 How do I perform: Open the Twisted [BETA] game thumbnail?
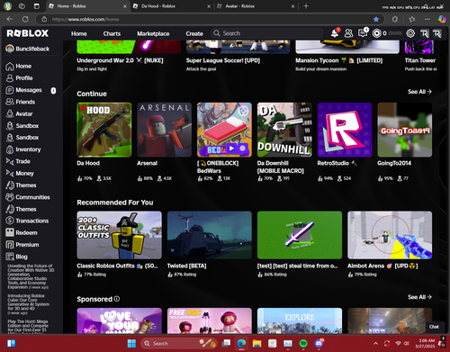point(210,235)
